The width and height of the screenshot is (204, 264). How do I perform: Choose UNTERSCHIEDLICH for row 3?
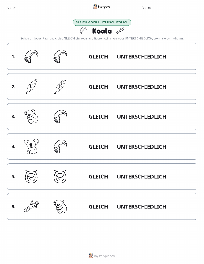[142, 117]
